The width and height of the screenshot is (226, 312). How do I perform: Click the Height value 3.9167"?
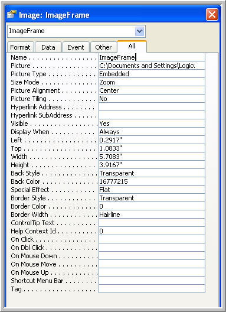(x=152, y=165)
